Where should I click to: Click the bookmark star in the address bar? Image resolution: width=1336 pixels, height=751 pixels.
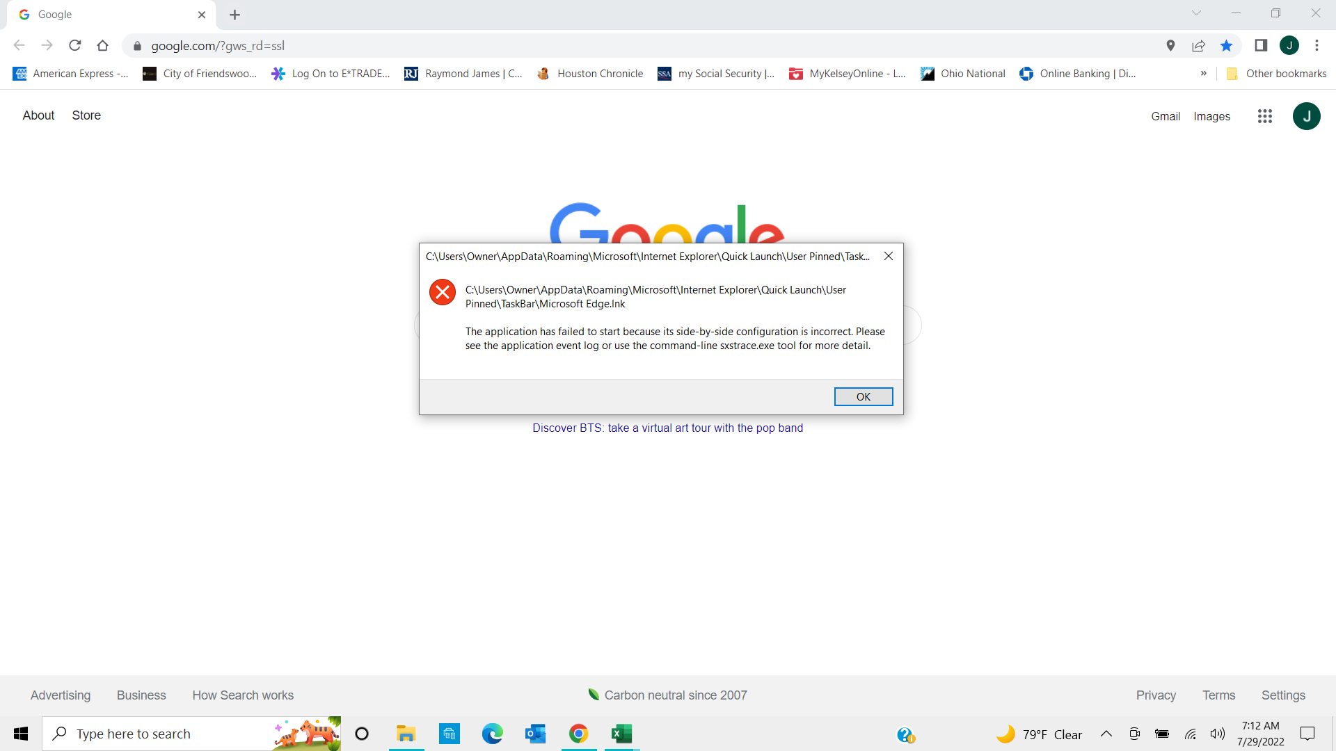(x=1227, y=45)
